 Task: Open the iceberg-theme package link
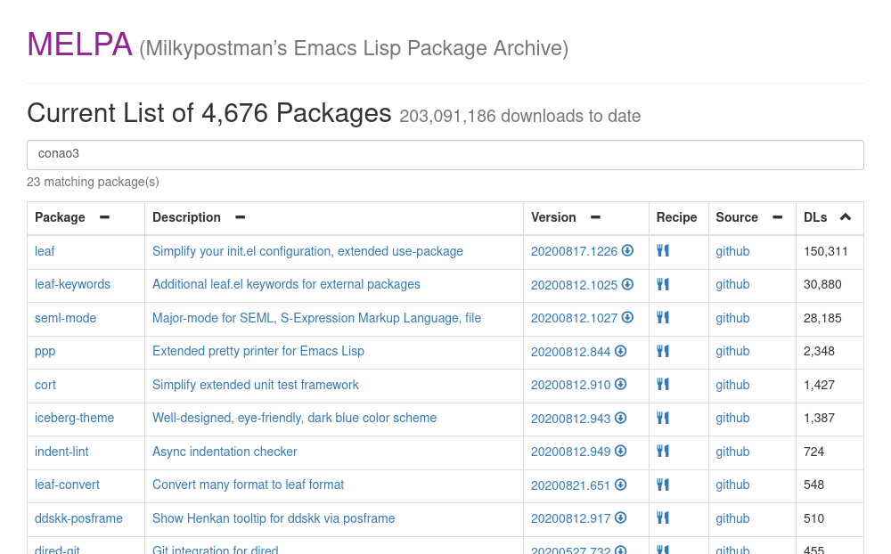(74, 418)
